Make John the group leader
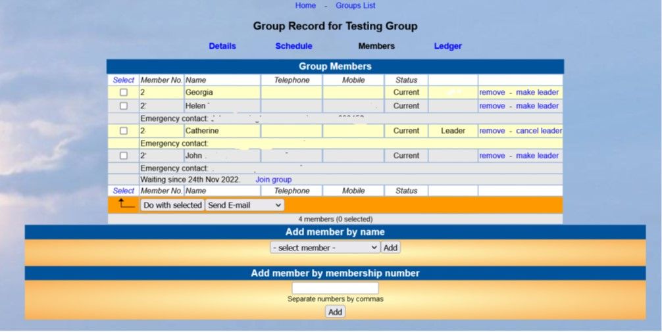The image size is (662, 332). click(537, 156)
